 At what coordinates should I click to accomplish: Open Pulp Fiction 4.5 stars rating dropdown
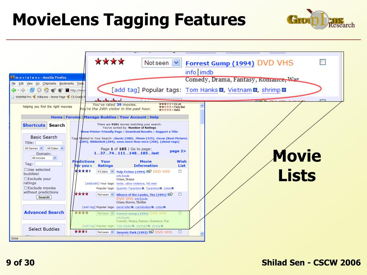pos(105,172)
